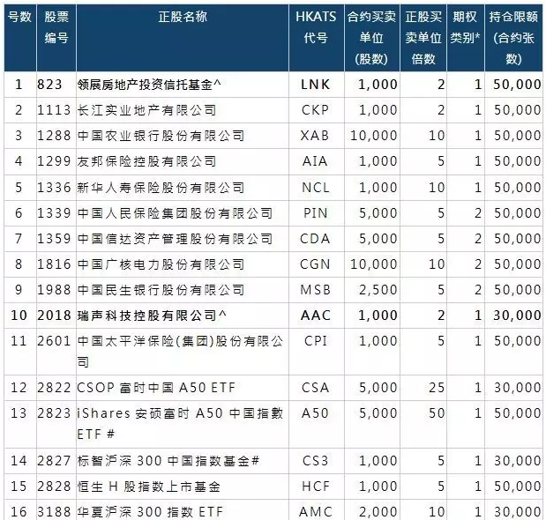
Task: Select the code 'PIN'
Action: coord(316,213)
